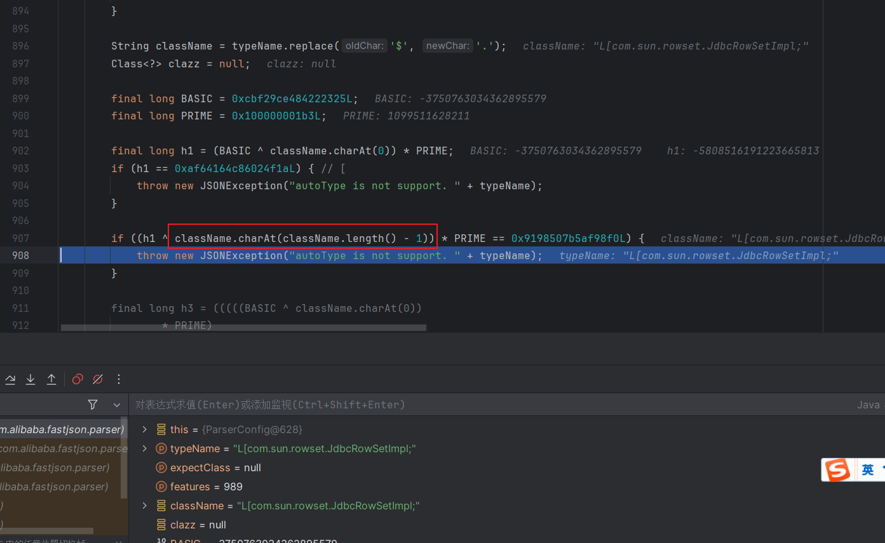The width and height of the screenshot is (885, 543).
Task: Click '0xaf64164c86024f1aL' on line 903
Action: [x=235, y=168]
